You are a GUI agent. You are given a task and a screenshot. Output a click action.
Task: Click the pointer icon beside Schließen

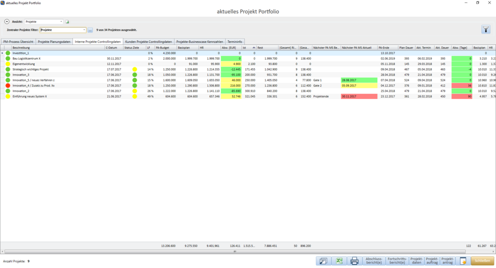[x=463, y=261]
